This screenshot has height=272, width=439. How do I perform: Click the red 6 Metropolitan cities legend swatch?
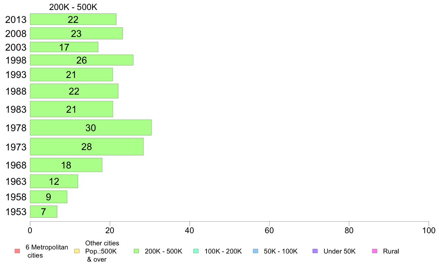(x=17, y=251)
